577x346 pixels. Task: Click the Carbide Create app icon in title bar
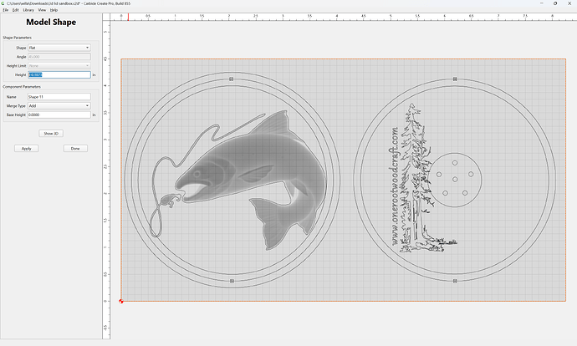(x=3, y=3)
